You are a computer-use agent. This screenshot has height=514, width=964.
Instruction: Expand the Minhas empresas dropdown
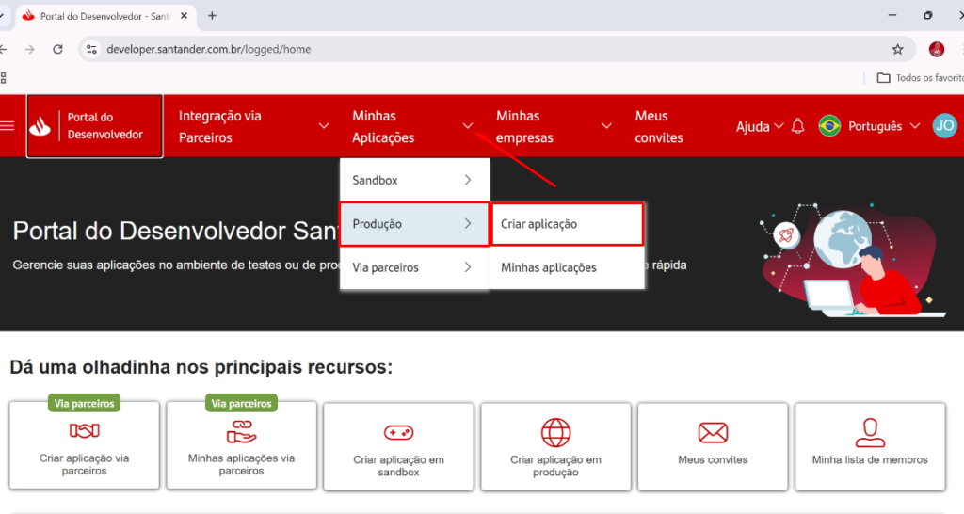(554, 126)
